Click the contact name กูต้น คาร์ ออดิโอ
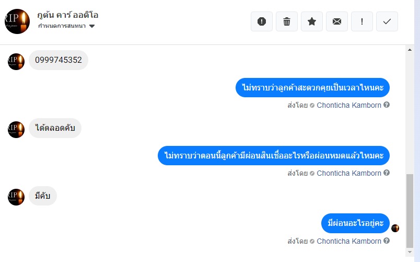The width and height of the screenshot is (420, 262). point(68,15)
